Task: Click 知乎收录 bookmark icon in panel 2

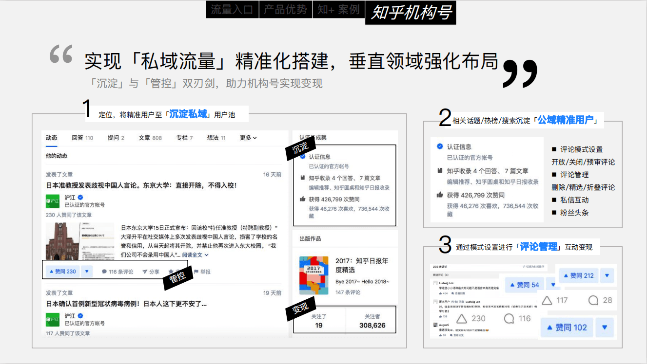Action: click(440, 171)
